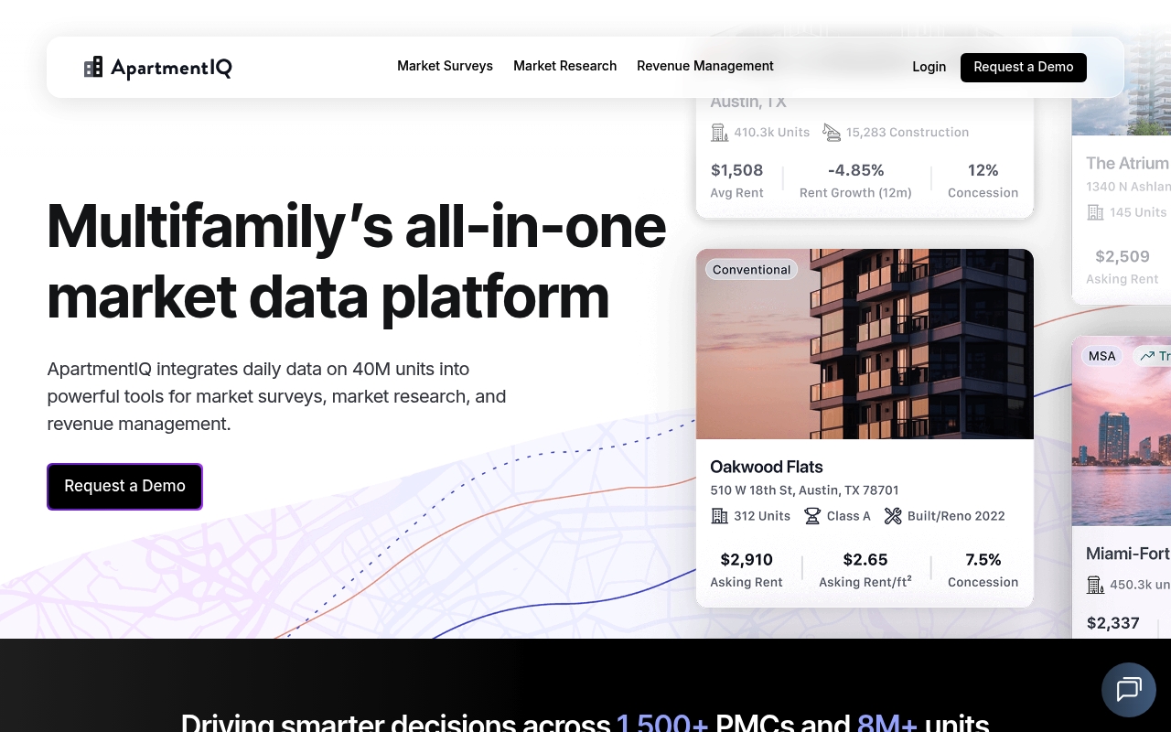Click the ApartmentIQ wordmark
The height and width of the screenshot is (732, 1171).
172,68
